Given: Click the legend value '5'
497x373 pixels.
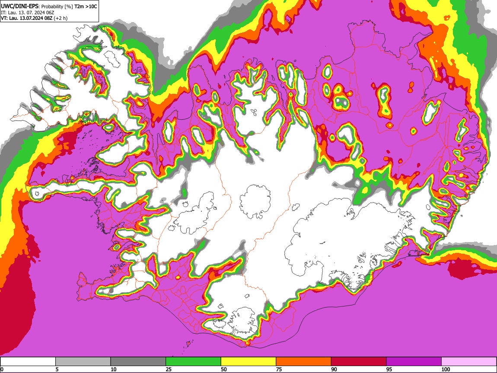Looking at the screenshot, I should point(57,369).
